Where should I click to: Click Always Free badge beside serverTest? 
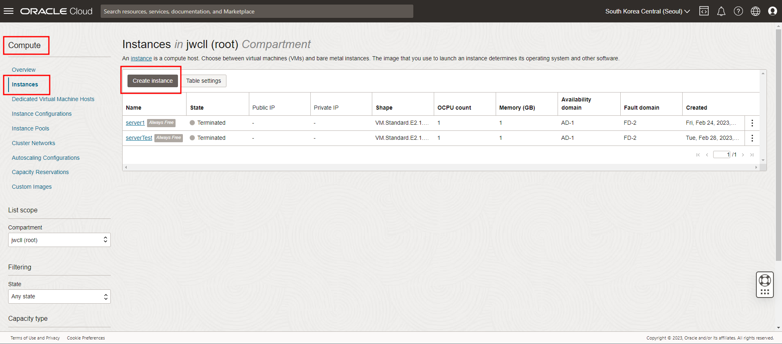coord(169,138)
